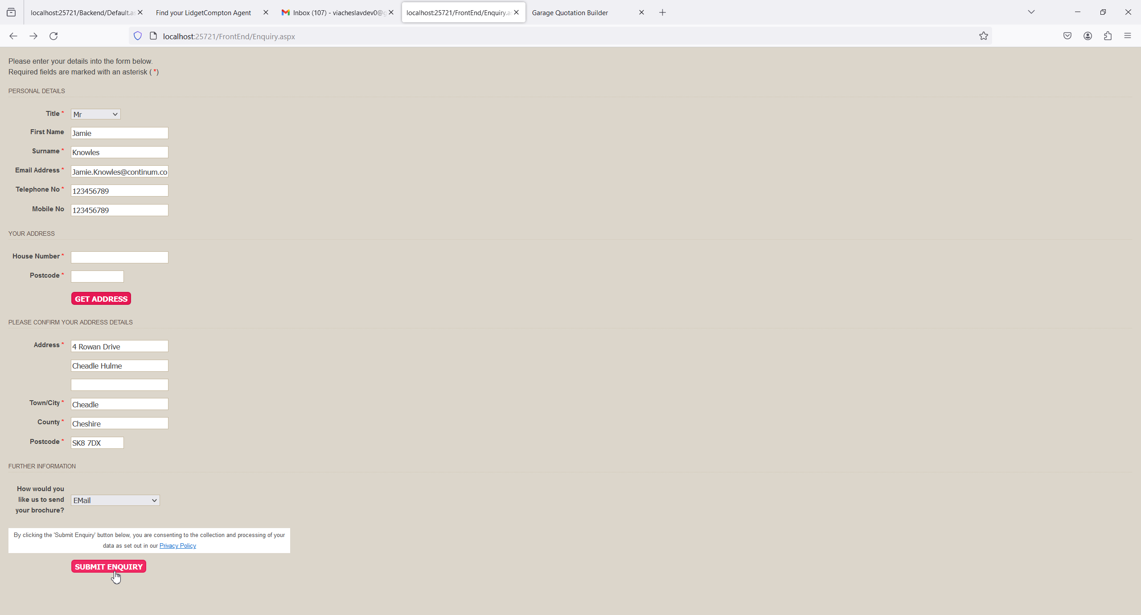Click the browser reload icon
Screen dimensions: 1141x615
click(53, 36)
